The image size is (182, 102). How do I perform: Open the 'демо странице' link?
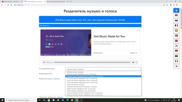54,79
